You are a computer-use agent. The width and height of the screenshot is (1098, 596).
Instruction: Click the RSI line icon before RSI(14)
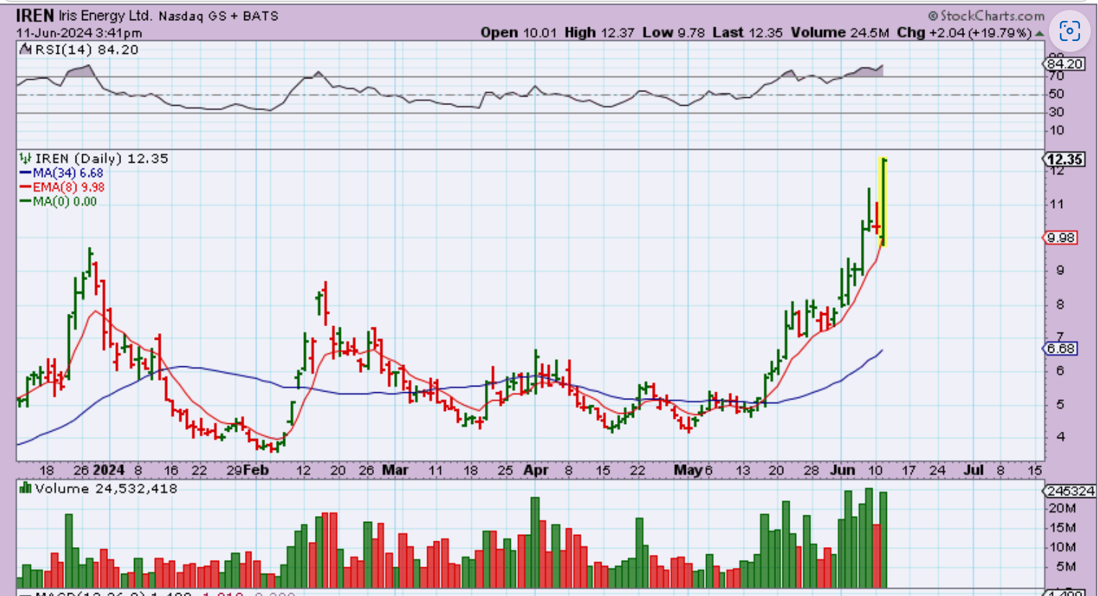coord(24,49)
